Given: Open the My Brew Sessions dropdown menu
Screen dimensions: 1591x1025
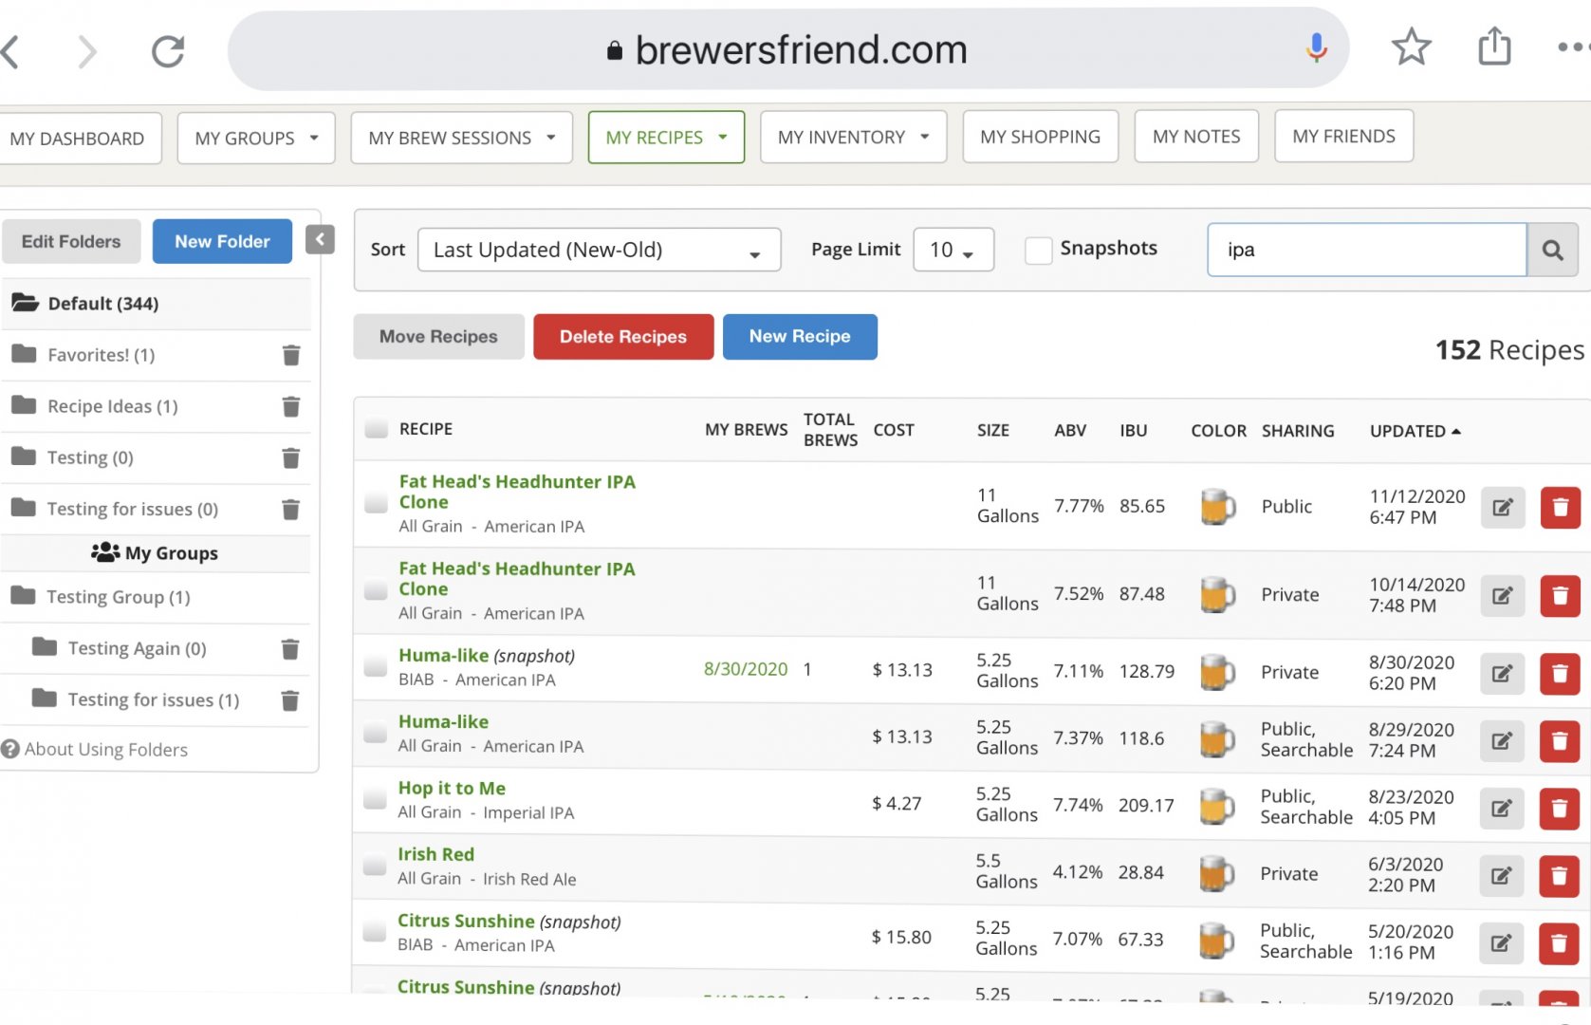Looking at the screenshot, I should pyautogui.click(x=461, y=139).
